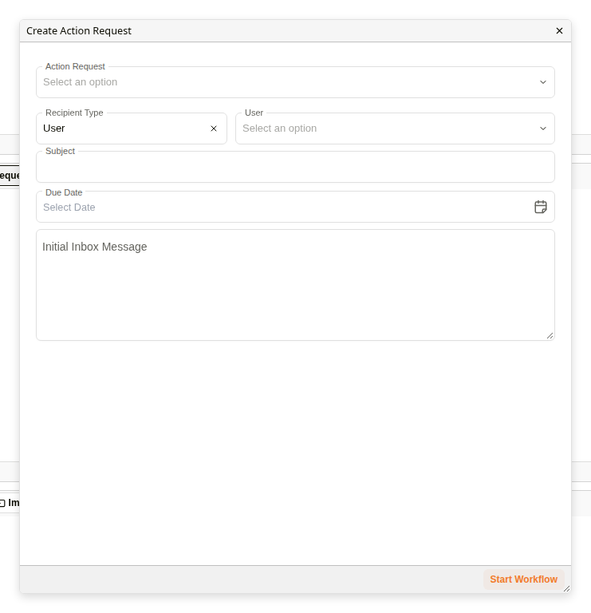Grab the message textarea resize handle

click(x=550, y=335)
